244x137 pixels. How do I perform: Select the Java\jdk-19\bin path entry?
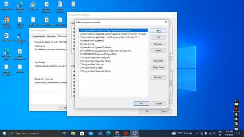pos(113,61)
